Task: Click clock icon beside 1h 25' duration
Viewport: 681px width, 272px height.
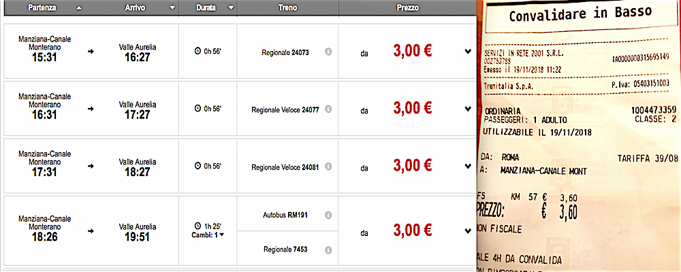Action: [x=198, y=225]
